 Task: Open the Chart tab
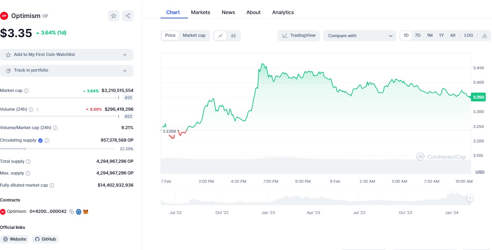[x=173, y=13]
